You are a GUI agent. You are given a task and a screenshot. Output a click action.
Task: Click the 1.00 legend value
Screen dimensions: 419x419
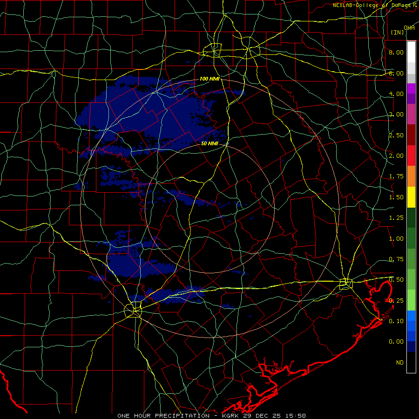tap(396, 239)
